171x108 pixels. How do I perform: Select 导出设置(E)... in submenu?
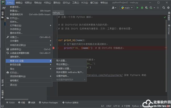tap(69, 64)
